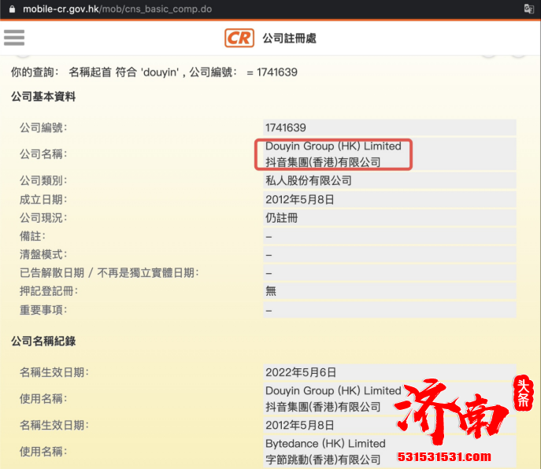The width and height of the screenshot is (541, 469).
Task: Click the 公司名稱紀錄 section heading
Action: tap(43, 342)
